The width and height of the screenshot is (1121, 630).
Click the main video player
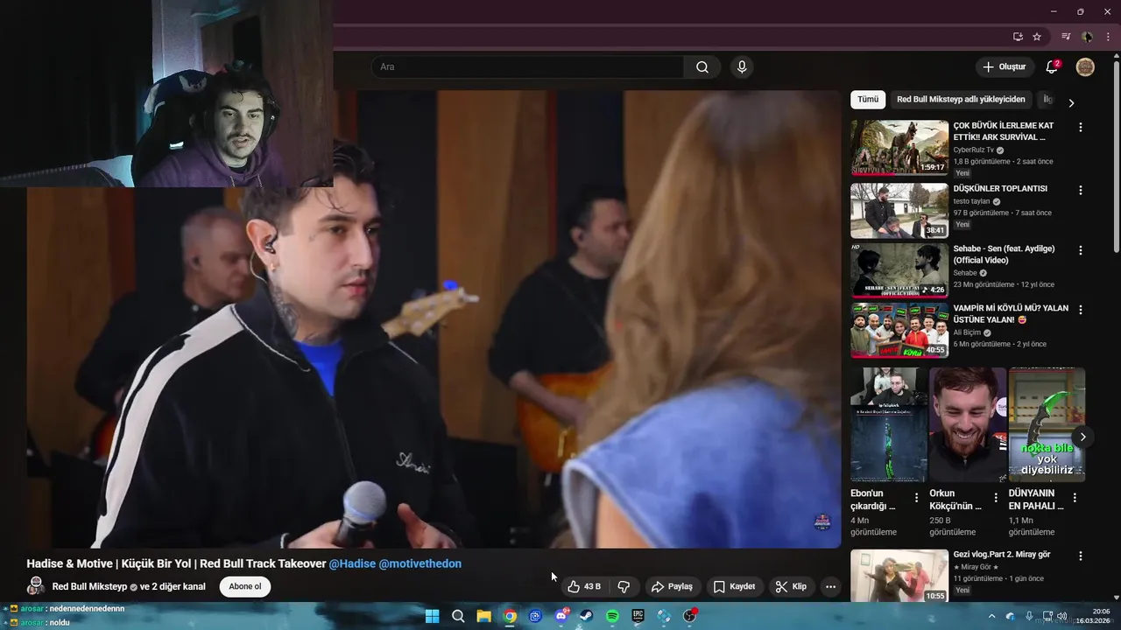coord(434,319)
